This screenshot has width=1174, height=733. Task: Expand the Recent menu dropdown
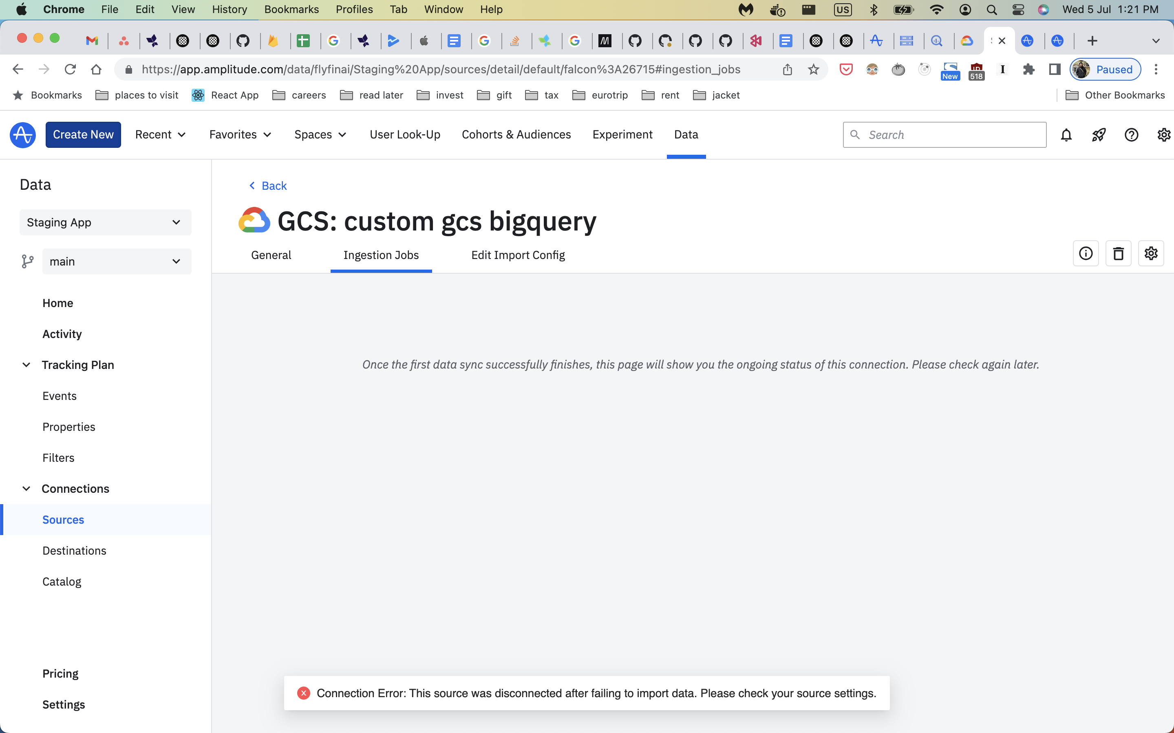tap(160, 135)
